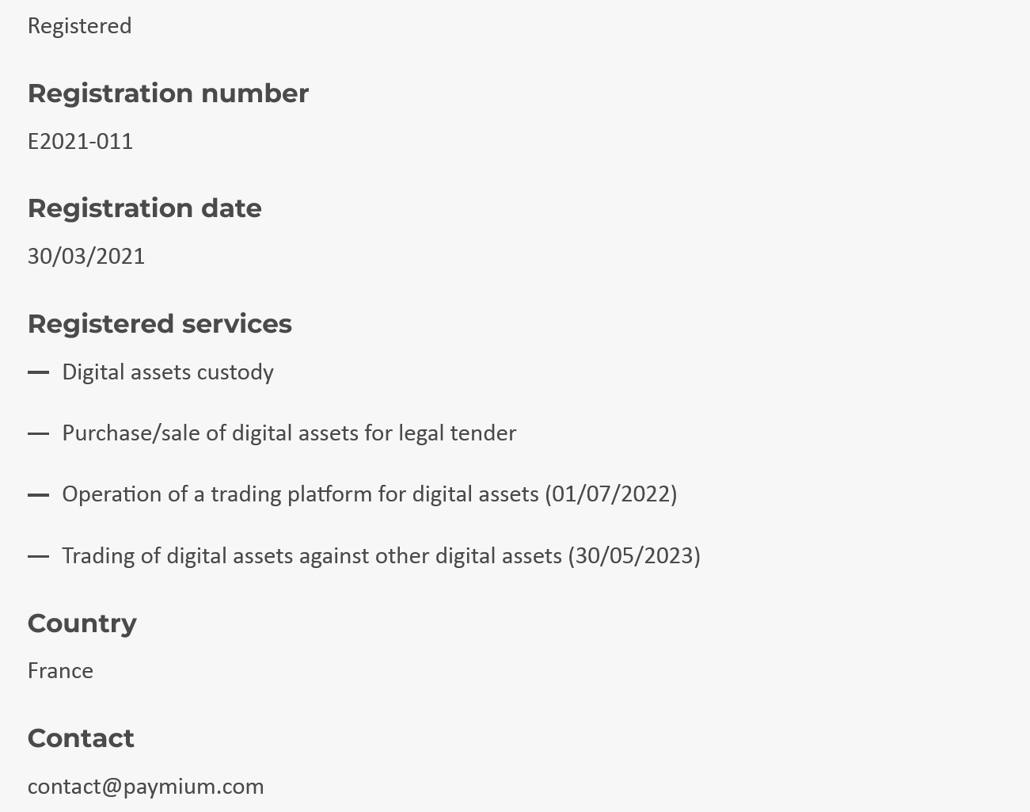The image size is (1030, 812).
Task: Click the Digital assets custody item
Action: pyautogui.click(x=168, y=372)
